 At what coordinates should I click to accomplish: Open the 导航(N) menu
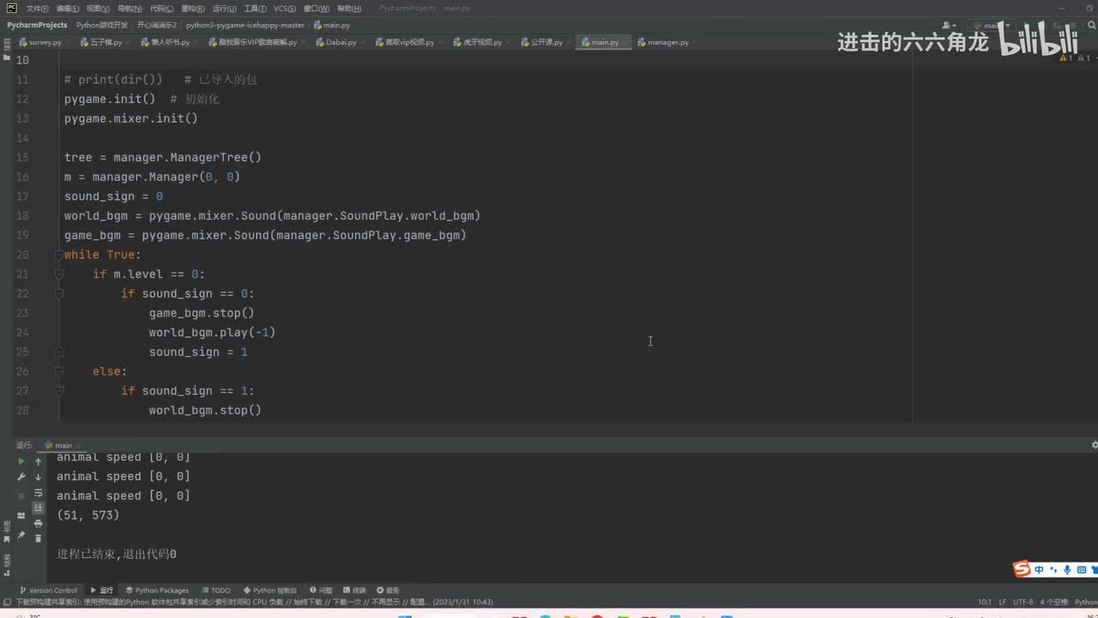point(130,9)
